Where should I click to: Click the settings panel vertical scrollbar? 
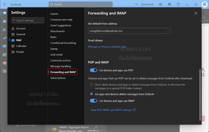point(200,95)
